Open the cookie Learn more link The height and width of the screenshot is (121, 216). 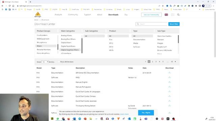(x=124, y=114)
